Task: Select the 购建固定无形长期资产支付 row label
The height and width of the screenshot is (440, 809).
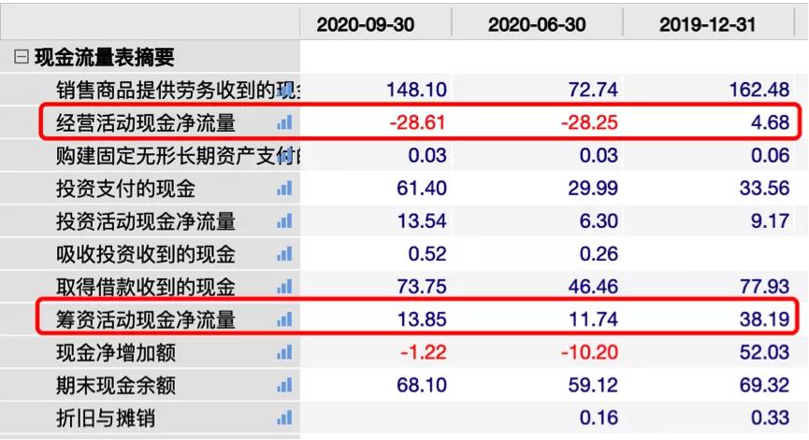Action: pos(178,156)
